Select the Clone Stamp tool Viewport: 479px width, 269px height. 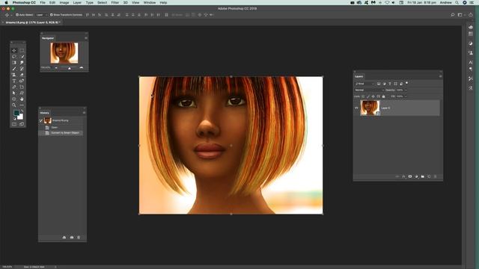(x=14, y=75)
